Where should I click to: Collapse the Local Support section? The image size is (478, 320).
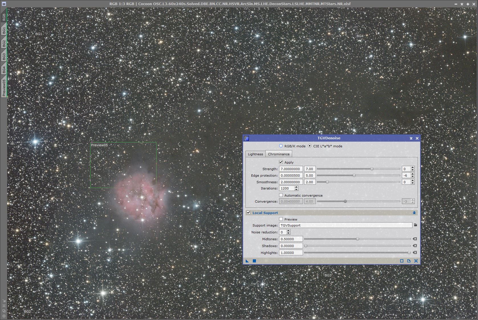point(414,213)
